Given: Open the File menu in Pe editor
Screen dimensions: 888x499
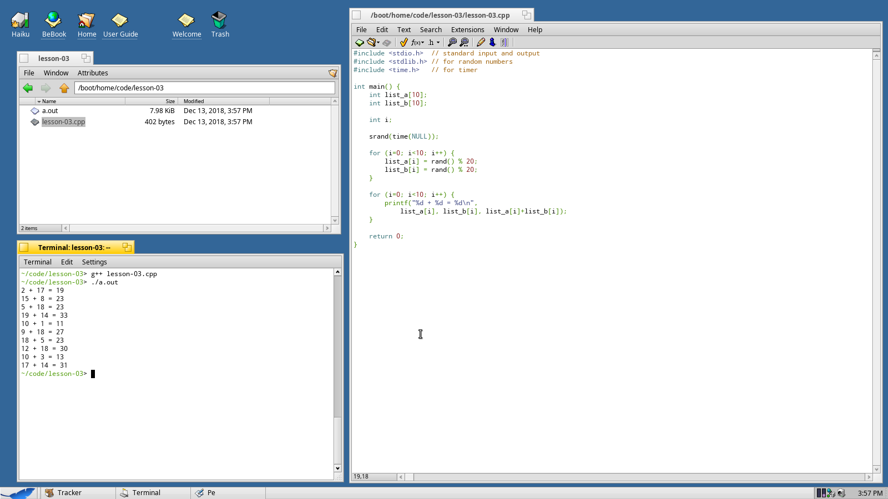Looking at the screenshot, I should tap(361, 30).
